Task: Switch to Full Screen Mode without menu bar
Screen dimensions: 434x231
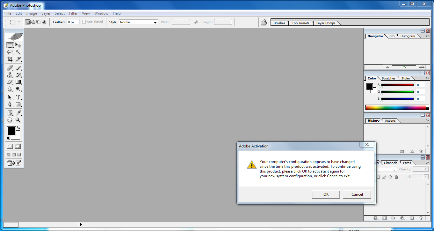Action: pyautogui.click(x=19, y=155)
